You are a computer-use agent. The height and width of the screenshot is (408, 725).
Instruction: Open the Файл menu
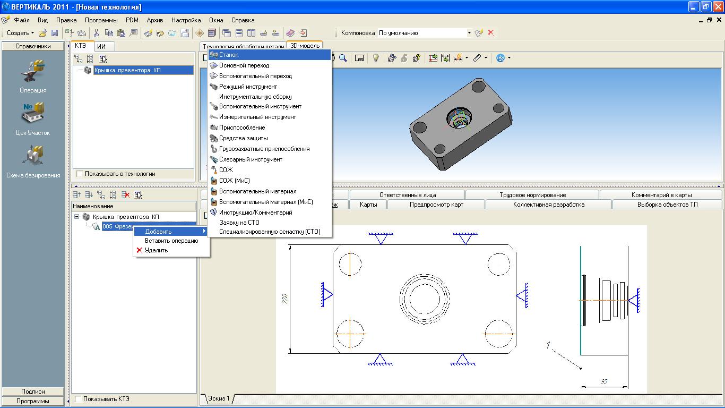(22, 20)
